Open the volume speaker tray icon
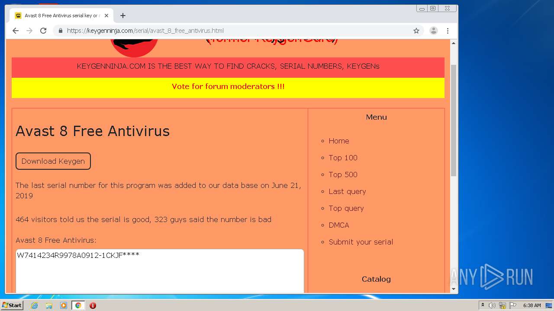The height and width of the screenshot is (311, 554). (x=492, y=305)
